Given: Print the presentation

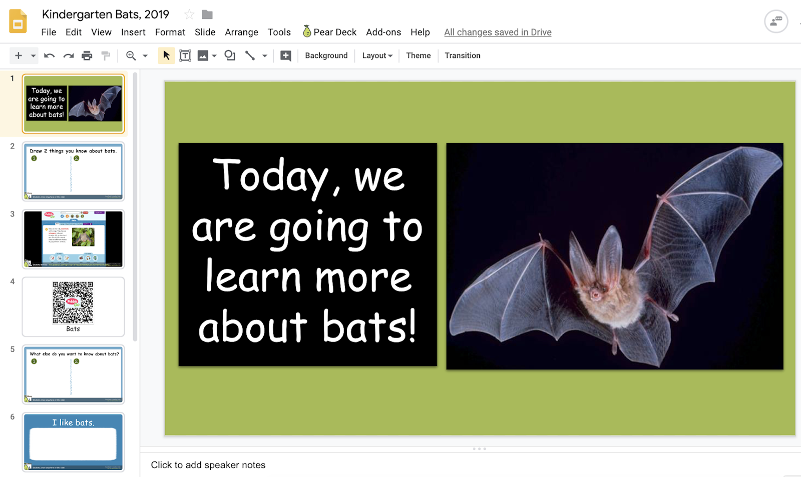Looking at the screenshot, I should coord(87,55).
